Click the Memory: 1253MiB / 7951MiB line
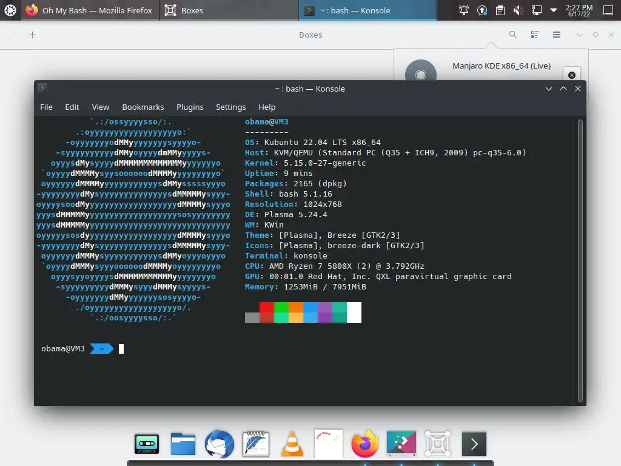The width and height of the screenshot is (621, 466). (x=306, y=286)
